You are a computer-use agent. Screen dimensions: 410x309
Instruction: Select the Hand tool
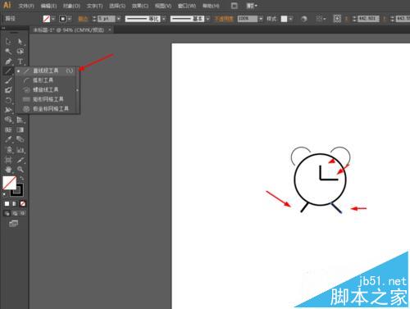pos(8,170)
